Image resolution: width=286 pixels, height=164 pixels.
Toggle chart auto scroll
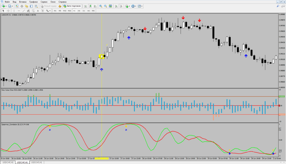116,6
